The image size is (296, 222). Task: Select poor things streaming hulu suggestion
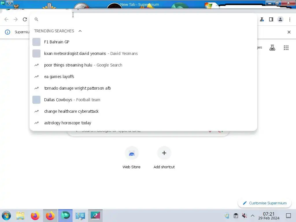coord(143,65)
